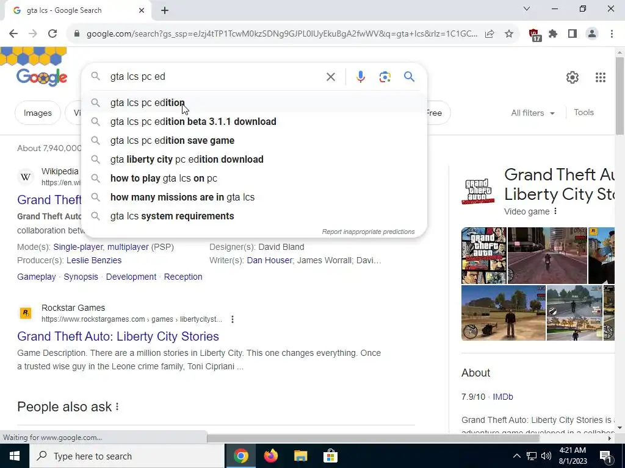Image resolution: width=625 pixels, height=468 pixels.
Task: View site information via the lock icon
Action: (x=77, y=34)
